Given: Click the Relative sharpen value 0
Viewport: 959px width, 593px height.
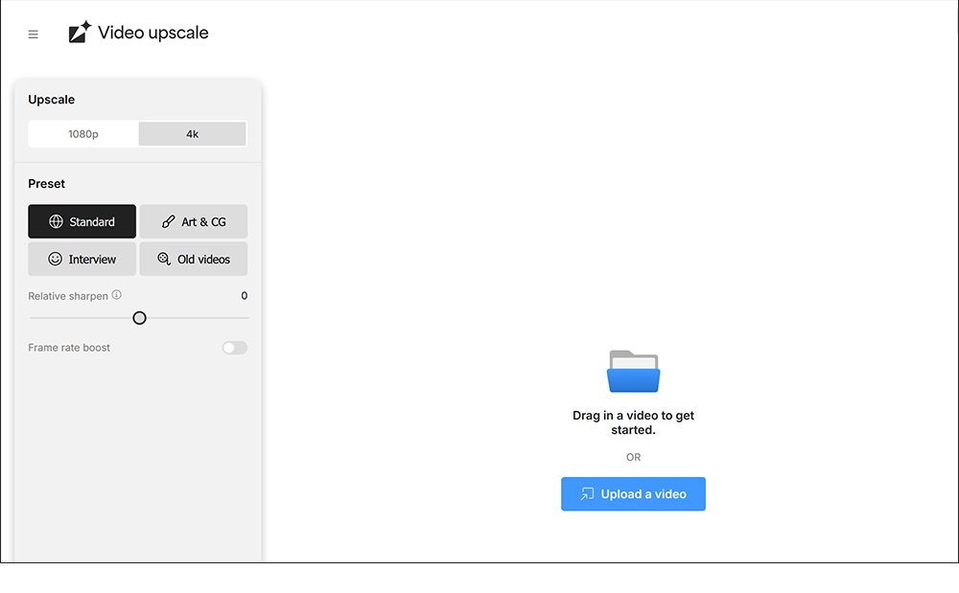Looking at the screenshot, I should pyautogui.click(x=244, y=296).
